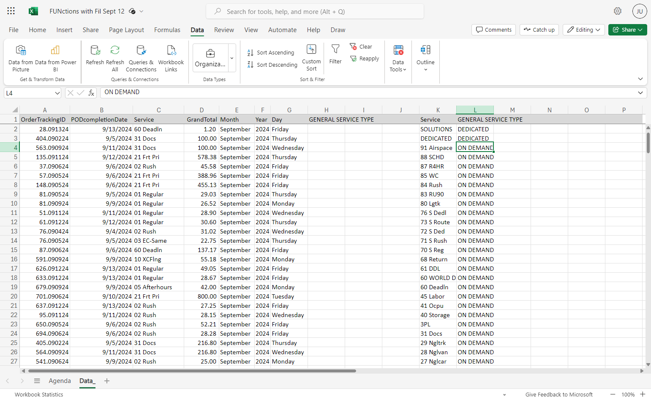Expand the formula bar
651x399 pixels.
click(640, 93)
